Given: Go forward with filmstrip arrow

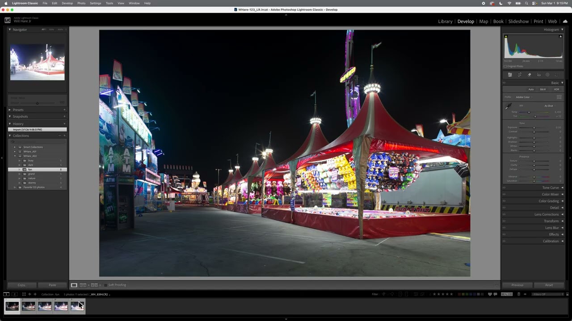Looking at the screenshot, I should point(35,294).
